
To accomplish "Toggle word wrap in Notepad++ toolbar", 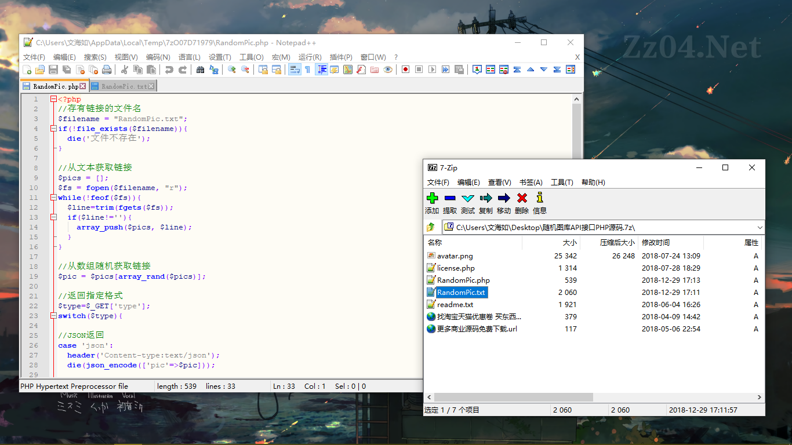I will coord(295,70).
